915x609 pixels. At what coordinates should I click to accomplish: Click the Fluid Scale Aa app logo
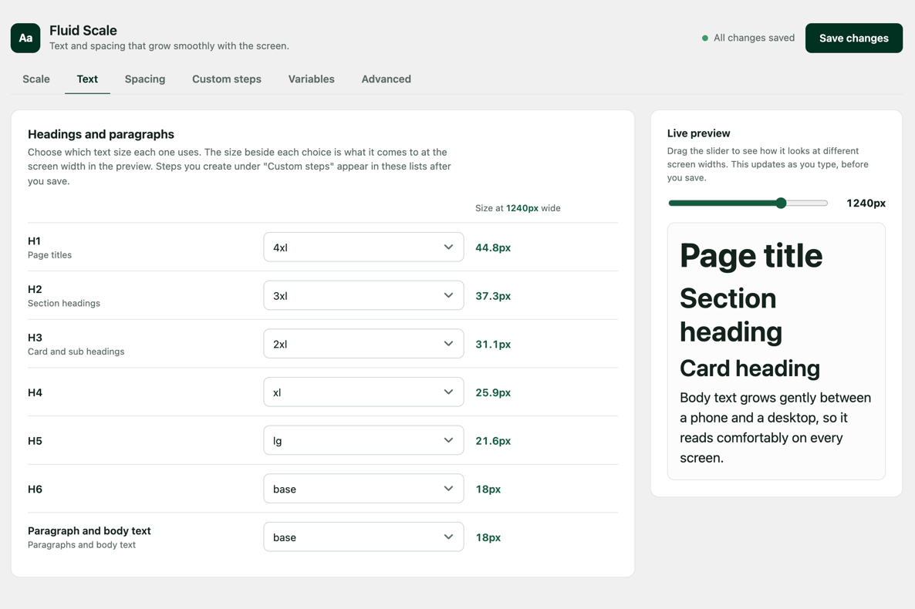tap(25, 38)
